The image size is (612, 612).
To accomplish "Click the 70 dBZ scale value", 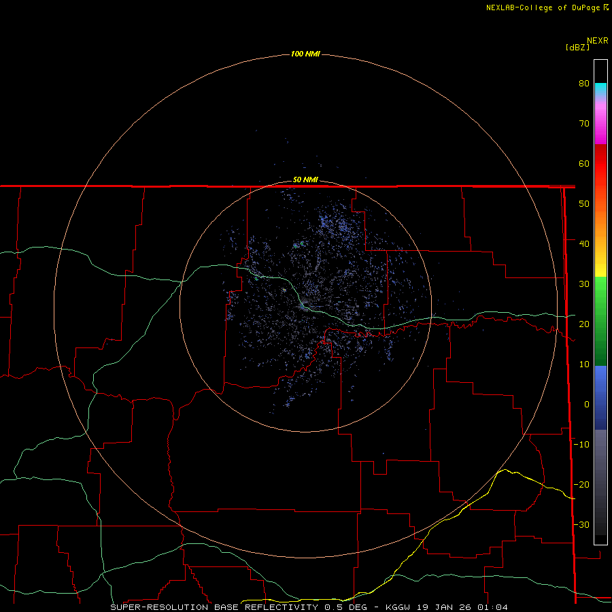I will (x=584, y=123).
